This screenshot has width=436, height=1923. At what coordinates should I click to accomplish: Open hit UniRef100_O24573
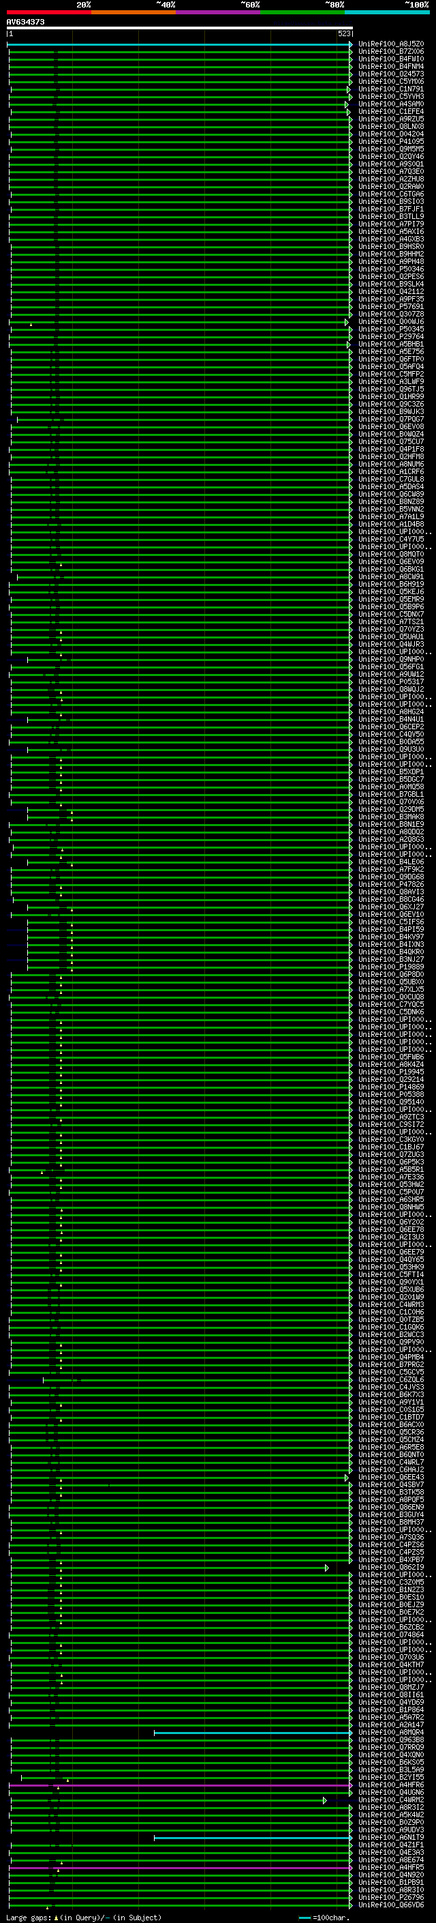[x=391, y=74]
